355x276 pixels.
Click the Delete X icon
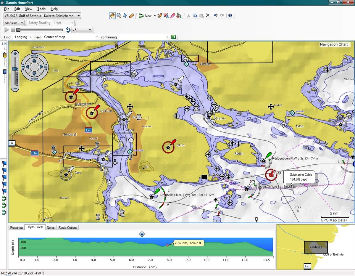208,16
